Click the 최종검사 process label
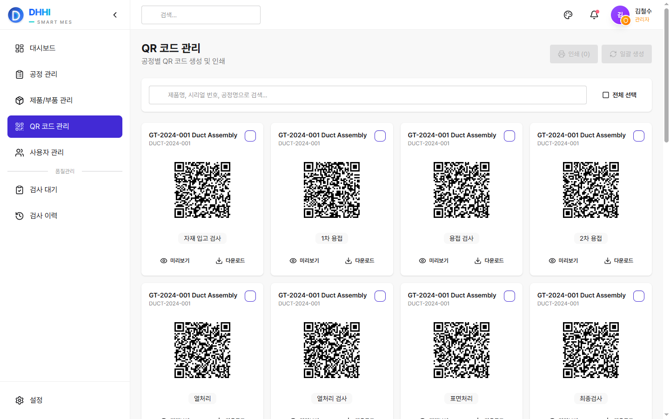 pos(591,399)
